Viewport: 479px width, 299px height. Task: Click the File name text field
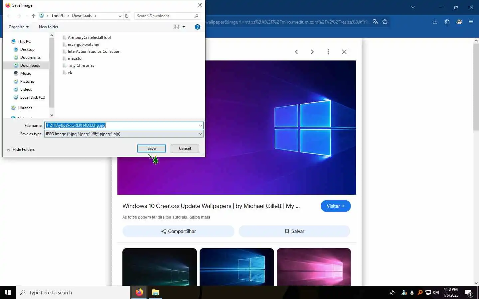tap(121, 125)
